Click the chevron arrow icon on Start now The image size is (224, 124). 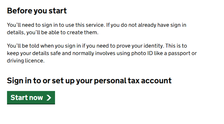pyautogui.click(x=49, y=98)
